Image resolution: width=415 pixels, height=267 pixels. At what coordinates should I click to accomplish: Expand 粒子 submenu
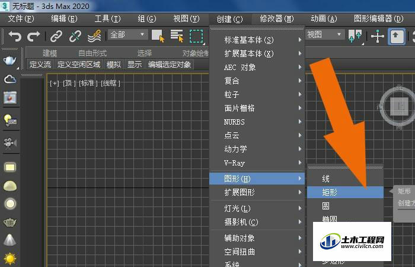257,94
